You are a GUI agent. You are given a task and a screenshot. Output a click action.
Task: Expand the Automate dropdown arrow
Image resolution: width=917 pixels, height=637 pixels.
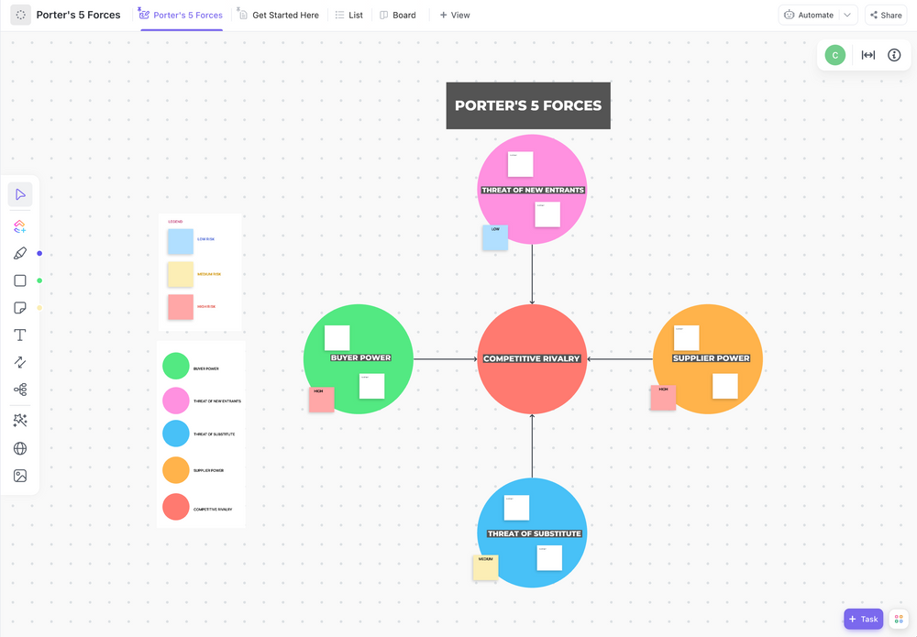[x=847, y=16]
